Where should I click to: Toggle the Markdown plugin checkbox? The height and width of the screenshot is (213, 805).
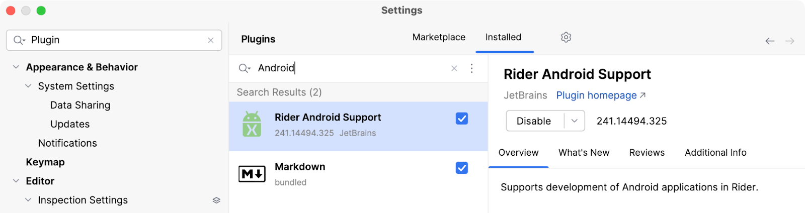pyautogui.click(x=462, y=168)
